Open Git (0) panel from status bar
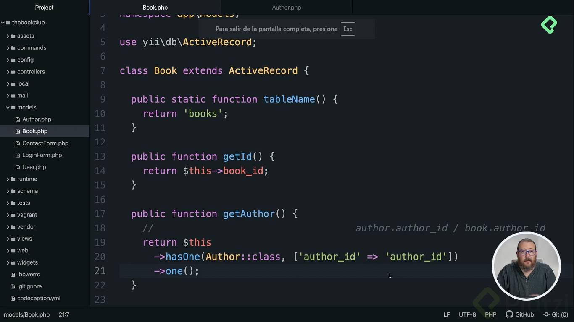 point(556,314)
